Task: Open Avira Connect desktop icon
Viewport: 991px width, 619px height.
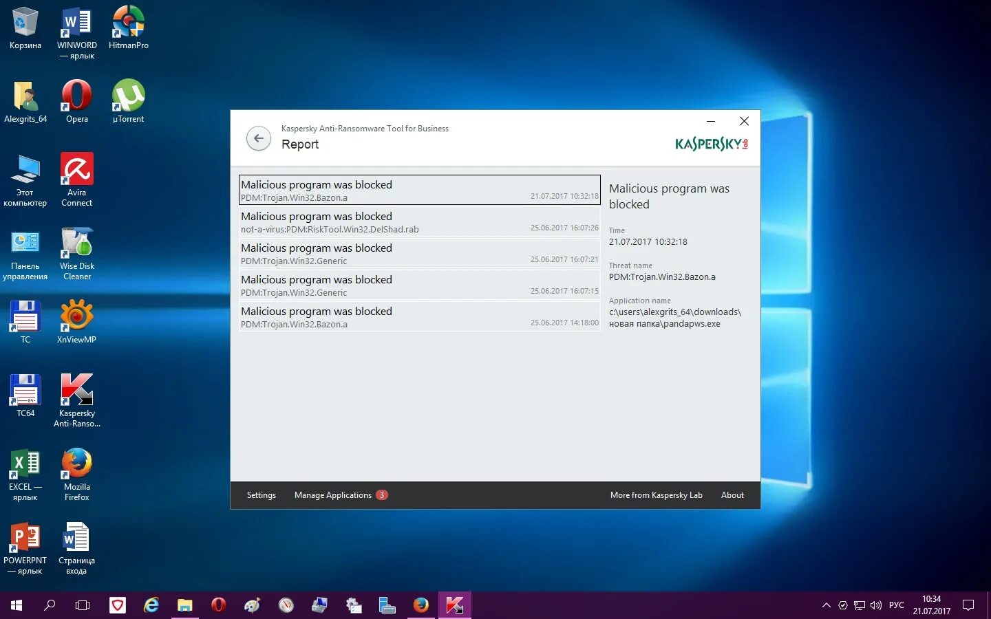Action: click(x=77, y=180)
